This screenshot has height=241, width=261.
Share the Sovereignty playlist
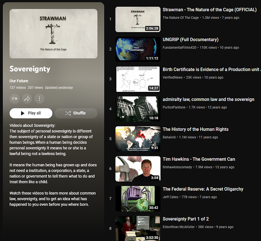tap(27, 98)
